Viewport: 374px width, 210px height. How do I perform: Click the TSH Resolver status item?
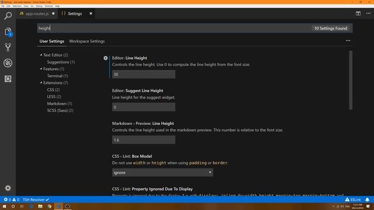(x=36, y=199)
